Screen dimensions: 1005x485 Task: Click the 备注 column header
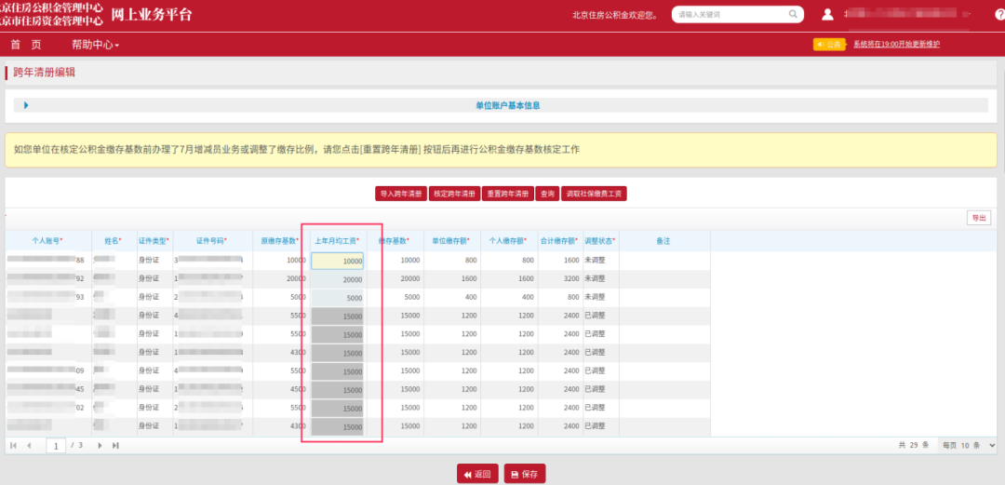tap(664, 240)
